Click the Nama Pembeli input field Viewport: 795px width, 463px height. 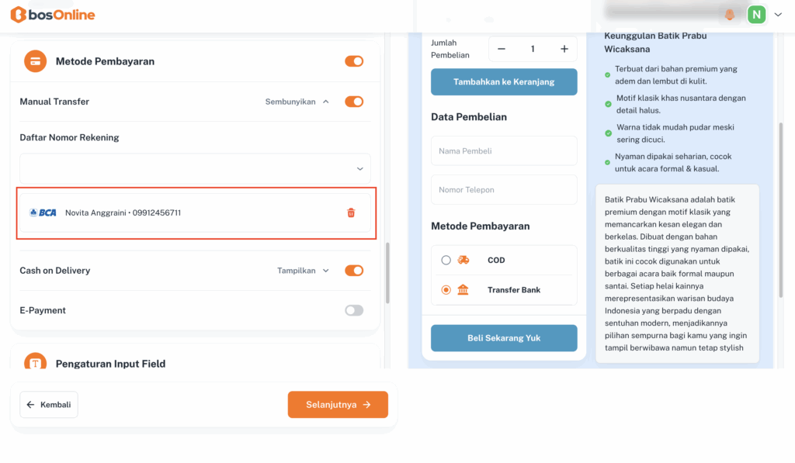pyautogui.click(x=504, y=150)
